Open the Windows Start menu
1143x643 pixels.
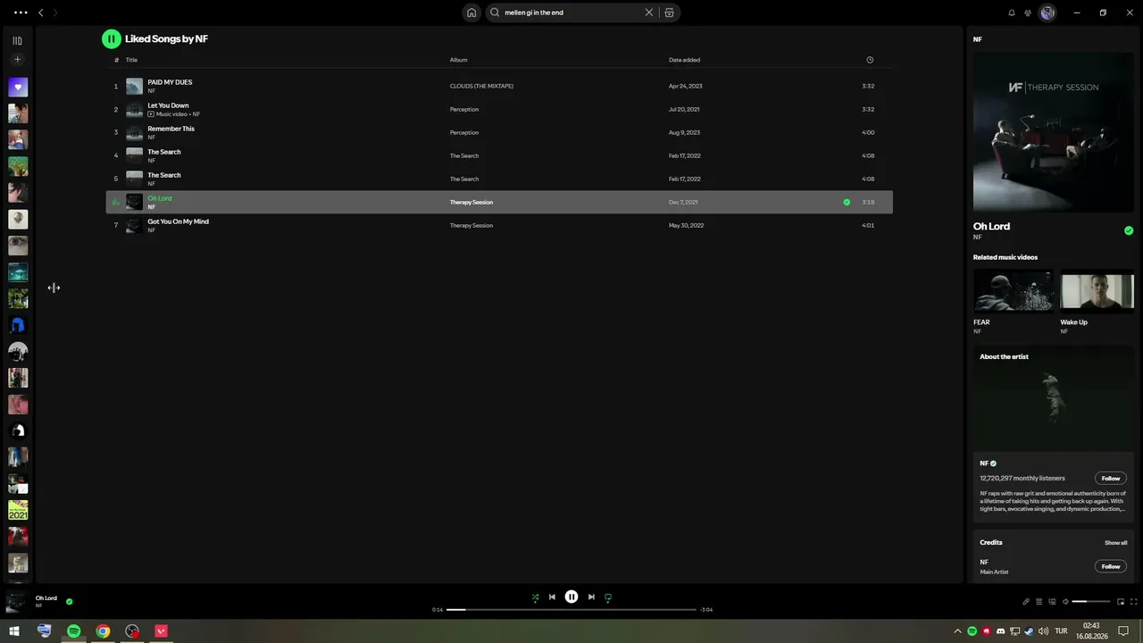pyautogui.click(x=14, y=631)
